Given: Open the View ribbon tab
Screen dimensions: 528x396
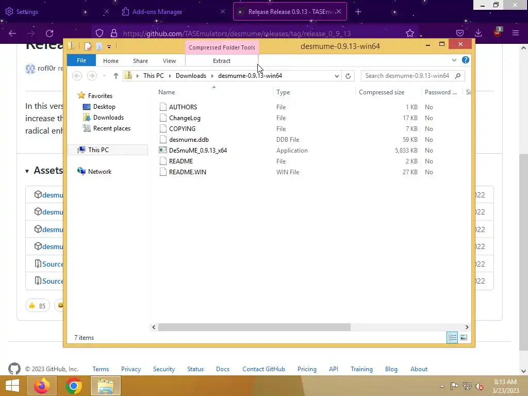Looking at the screenshot, I should tap(169, 61).
